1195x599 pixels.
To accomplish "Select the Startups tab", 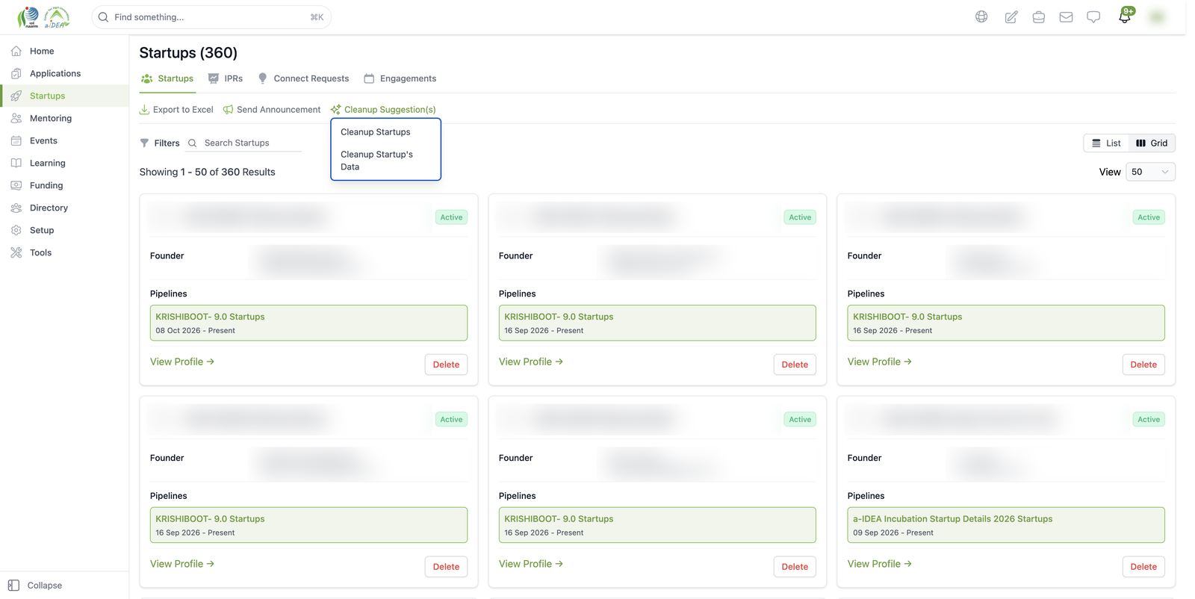I will tap(167, 78).
